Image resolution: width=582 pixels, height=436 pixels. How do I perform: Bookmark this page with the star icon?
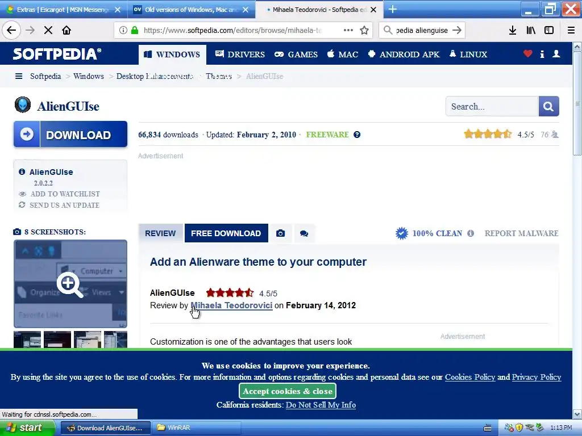tap(364, 31)
